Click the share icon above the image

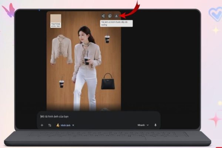pos(104,16)
